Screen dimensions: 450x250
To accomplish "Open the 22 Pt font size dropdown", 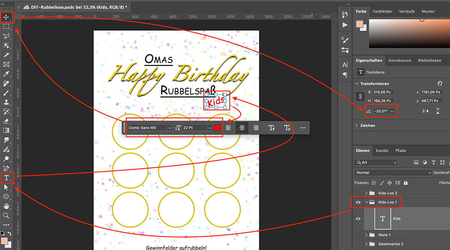I will pos(210,128).
